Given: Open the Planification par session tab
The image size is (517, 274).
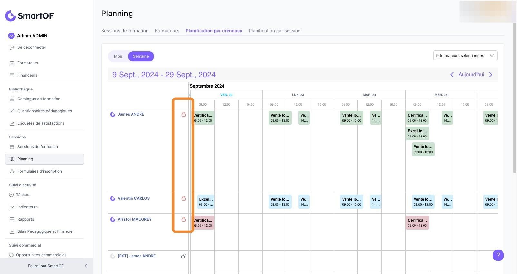Looking at the screenshot, I should tap(275, 31).
